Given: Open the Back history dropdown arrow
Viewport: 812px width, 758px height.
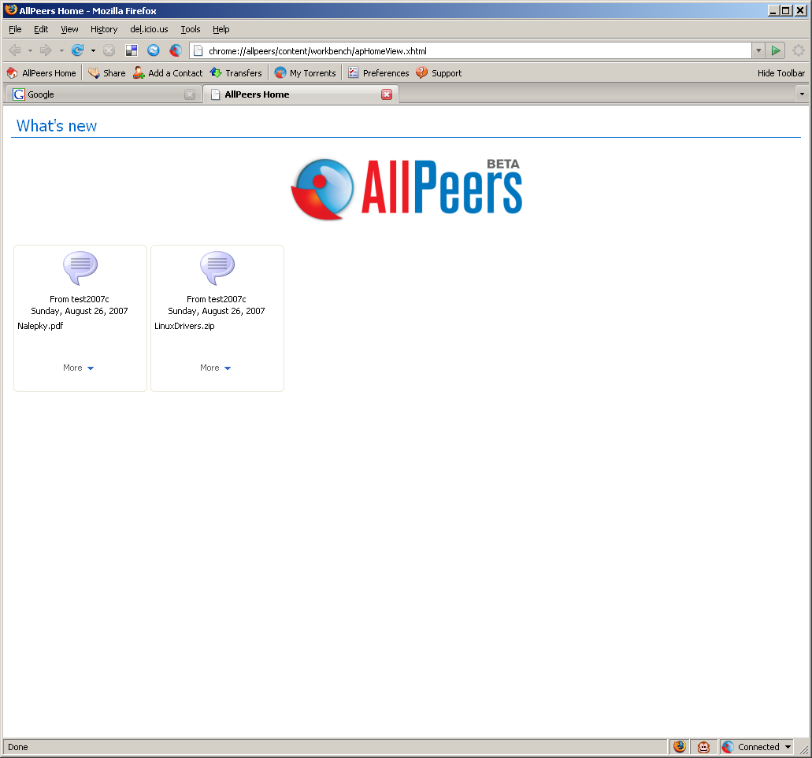Looking at the screenshot, I should tap(30, 50).
